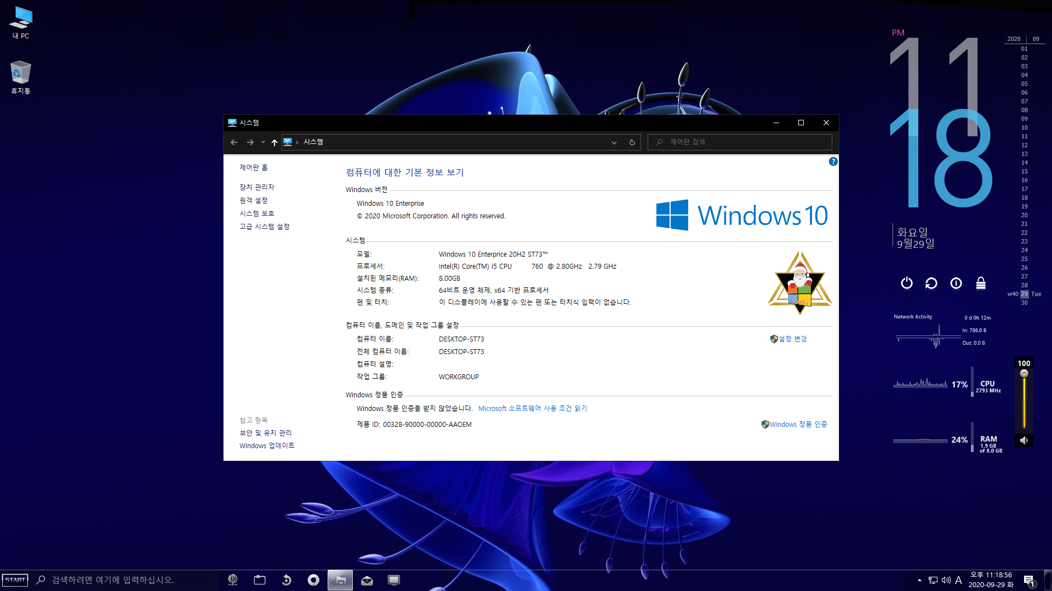Screen dimensions: 1052x591
Task: Open recent locations dropdown arrow
Action: click(263, 142)
